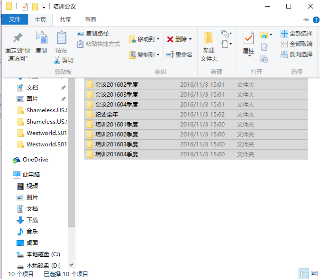
Task: Click the New folder (新建文件夹) icon
Action: coord(209,38)
